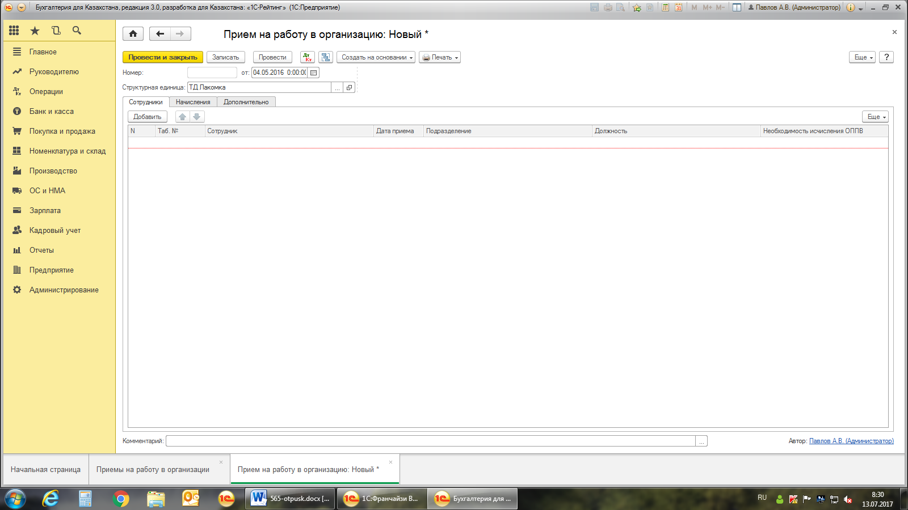Click Добавить to add an employee row
Image resolution: width=908 pixels, height=510 pixels.
pyautogui.click(x=148, y=117)
